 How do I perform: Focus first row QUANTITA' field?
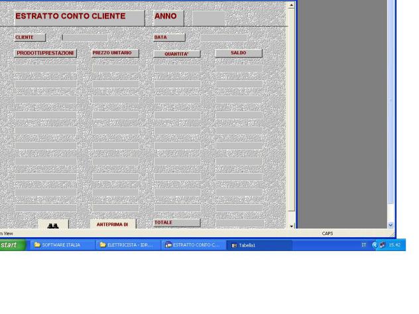(x=177, y=68)
